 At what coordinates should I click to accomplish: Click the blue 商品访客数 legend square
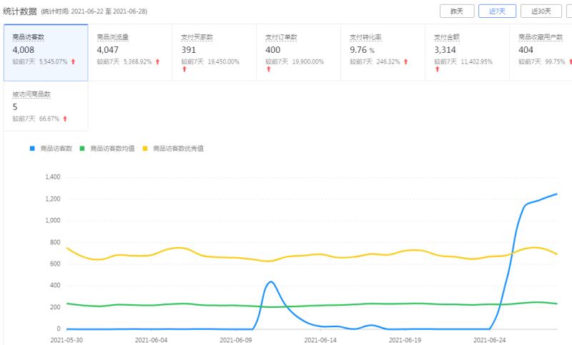(x=32, y=149)
